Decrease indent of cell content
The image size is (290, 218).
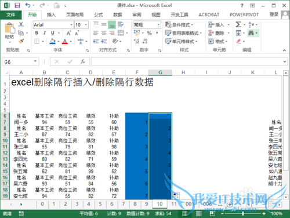click(x=96, y=41)
